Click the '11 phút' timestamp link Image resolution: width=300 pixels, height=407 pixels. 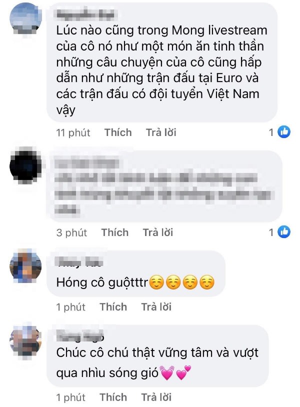click(x=73, y=132)
